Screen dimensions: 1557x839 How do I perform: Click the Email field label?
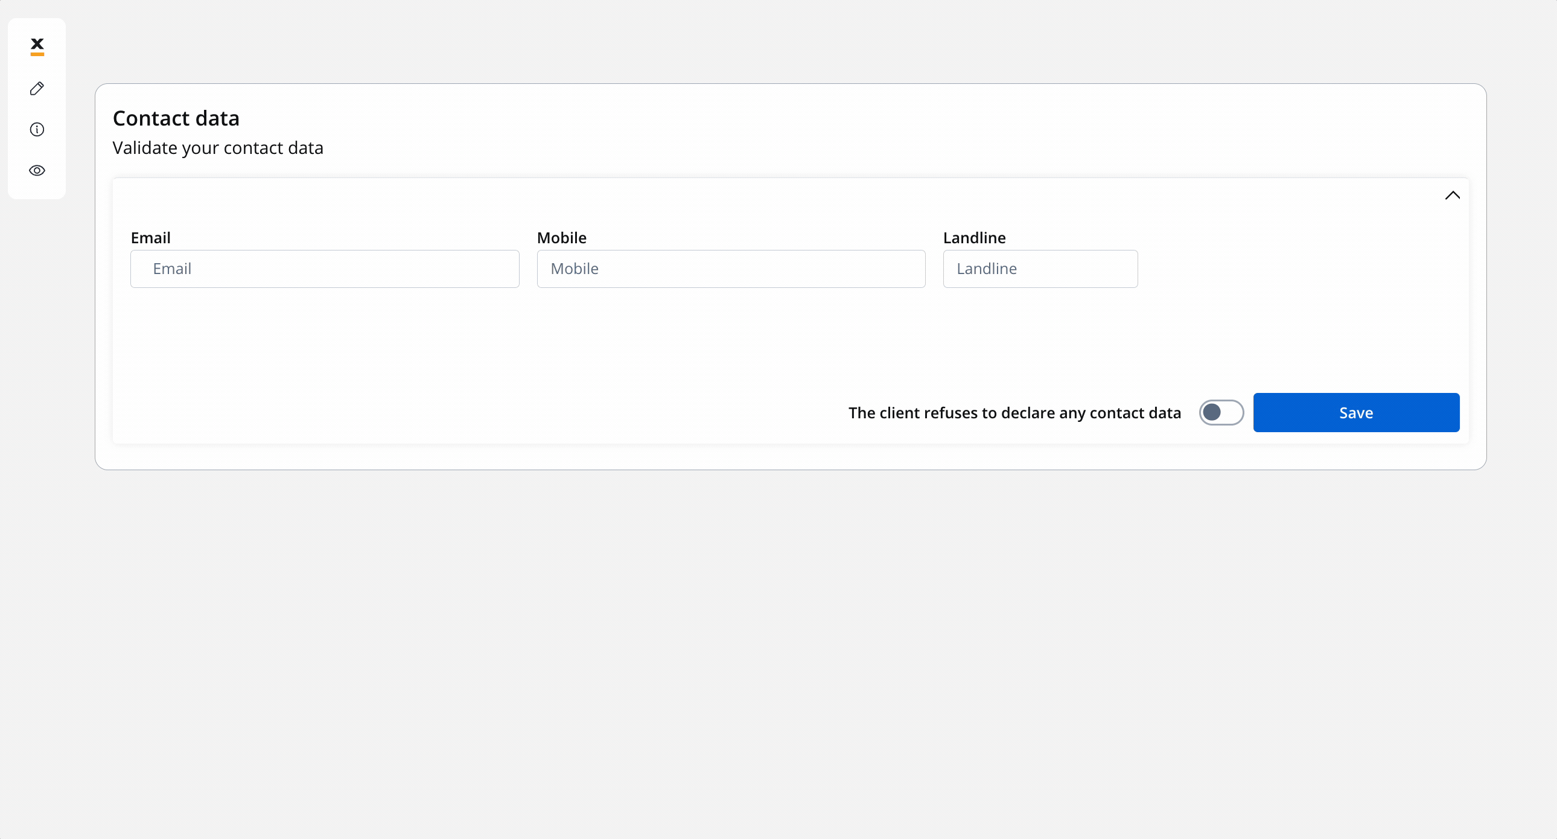[x=150, y=238]
